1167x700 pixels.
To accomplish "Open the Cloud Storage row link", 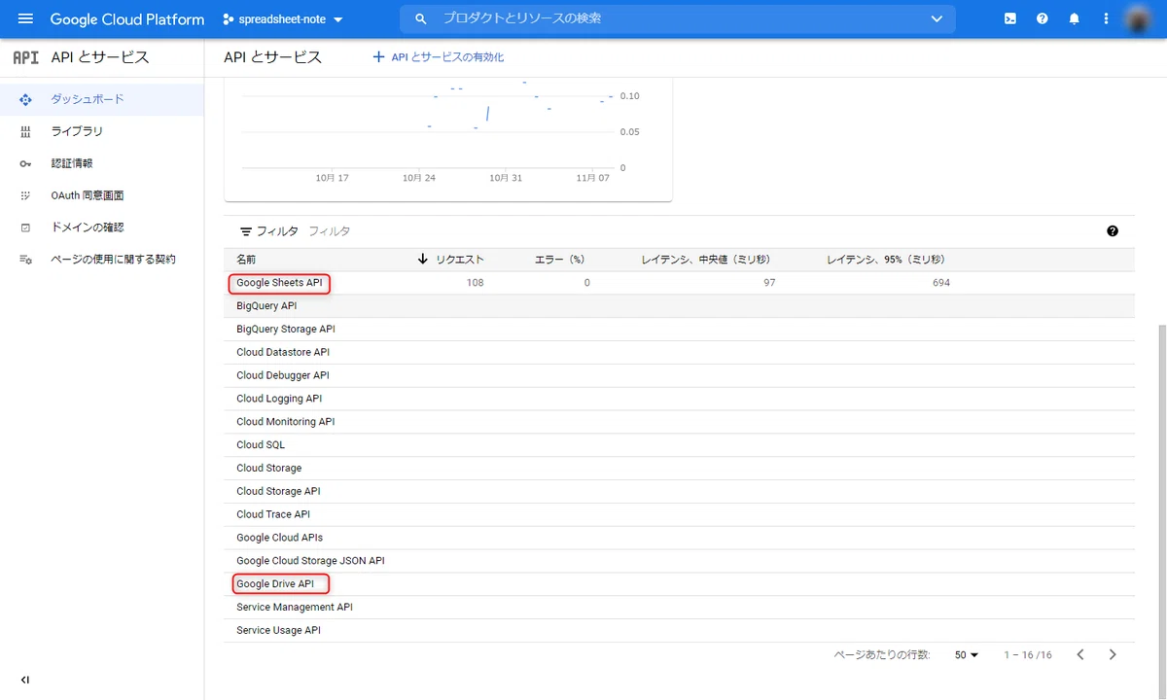I will (269, 469).
